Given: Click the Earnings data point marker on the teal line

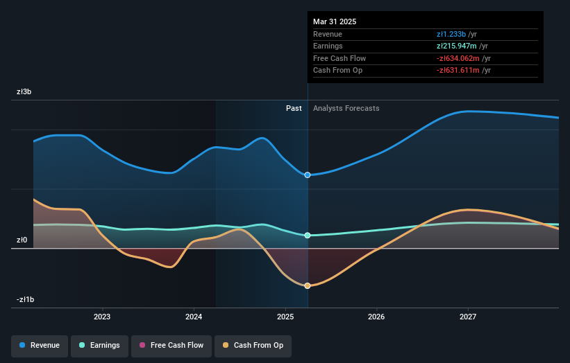Looking at the screenshot, I should pyautogui.click(x=308, y=236).
